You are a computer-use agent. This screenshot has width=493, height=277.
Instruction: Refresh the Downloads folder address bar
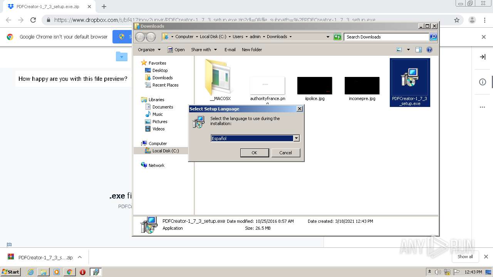click(337, 37)
